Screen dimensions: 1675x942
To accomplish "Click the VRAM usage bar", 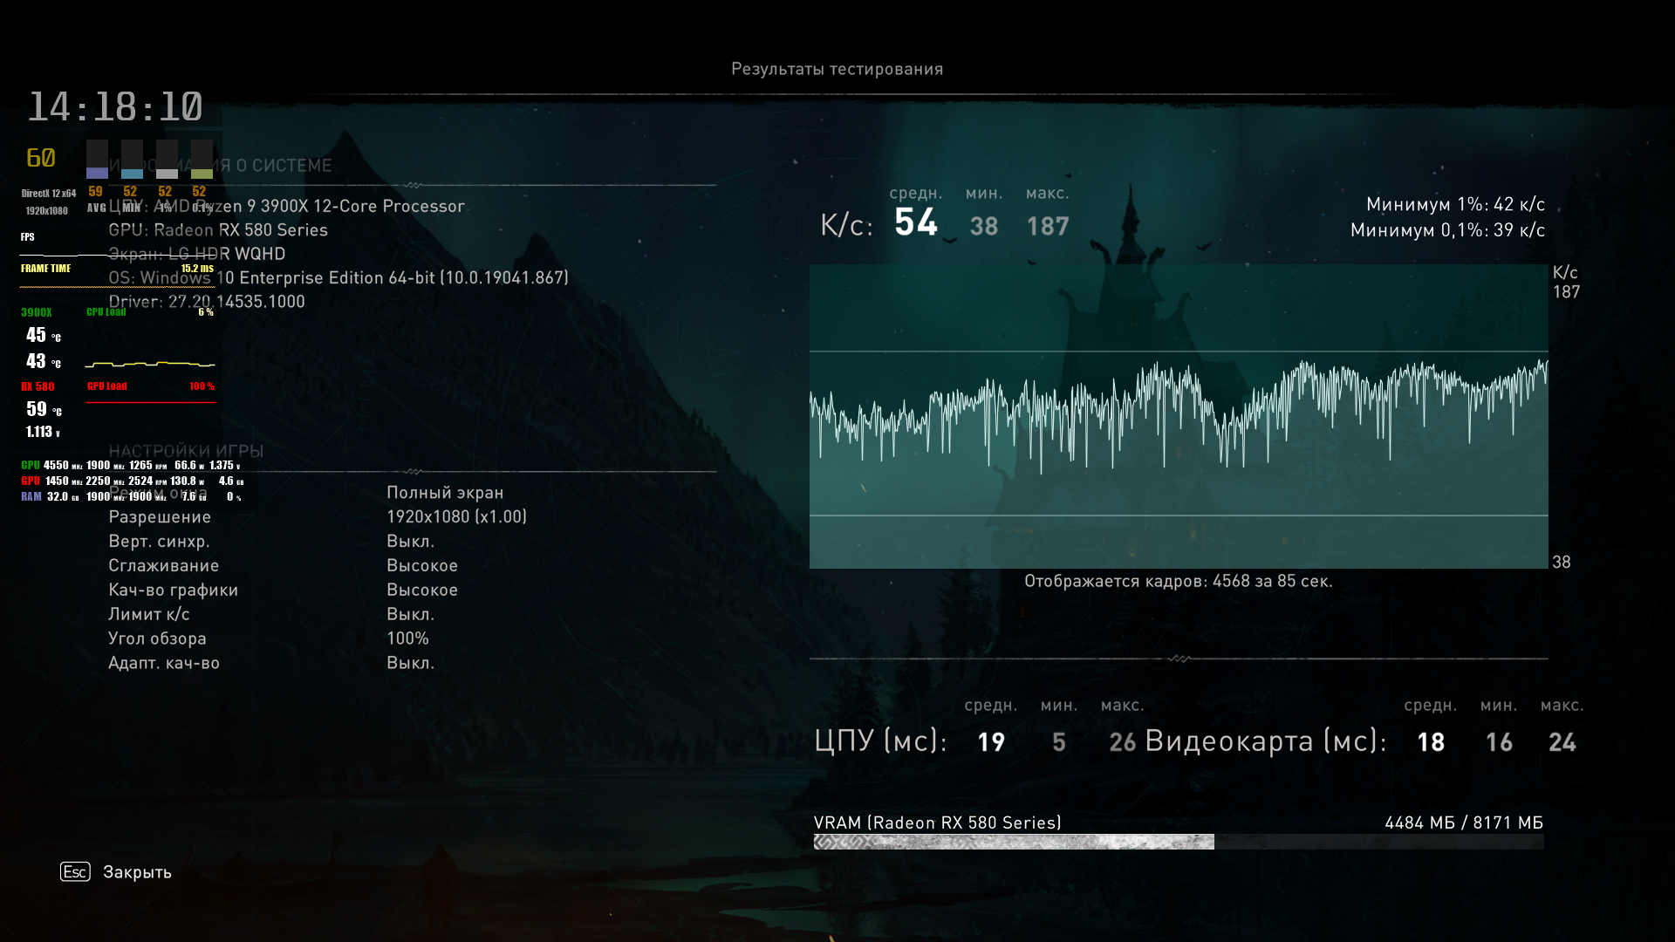I will point(1178,842).
